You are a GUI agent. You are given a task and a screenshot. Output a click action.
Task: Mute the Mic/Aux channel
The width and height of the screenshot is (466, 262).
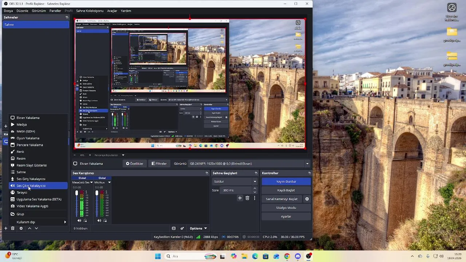[x=99, y=221]
